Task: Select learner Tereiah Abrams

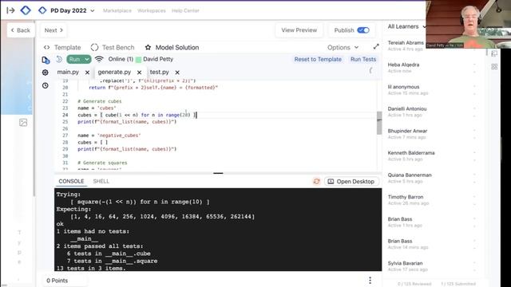Action: [x=406, y=45]
